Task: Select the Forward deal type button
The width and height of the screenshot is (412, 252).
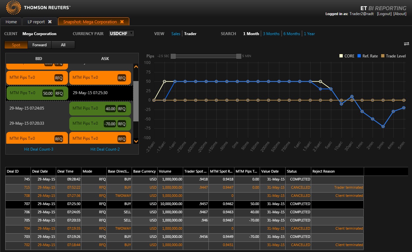Action: coord(39,45)
